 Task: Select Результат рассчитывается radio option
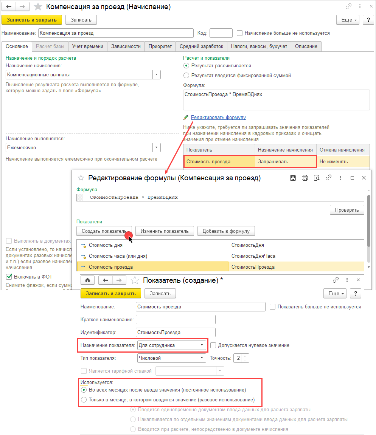coord(186,66)
